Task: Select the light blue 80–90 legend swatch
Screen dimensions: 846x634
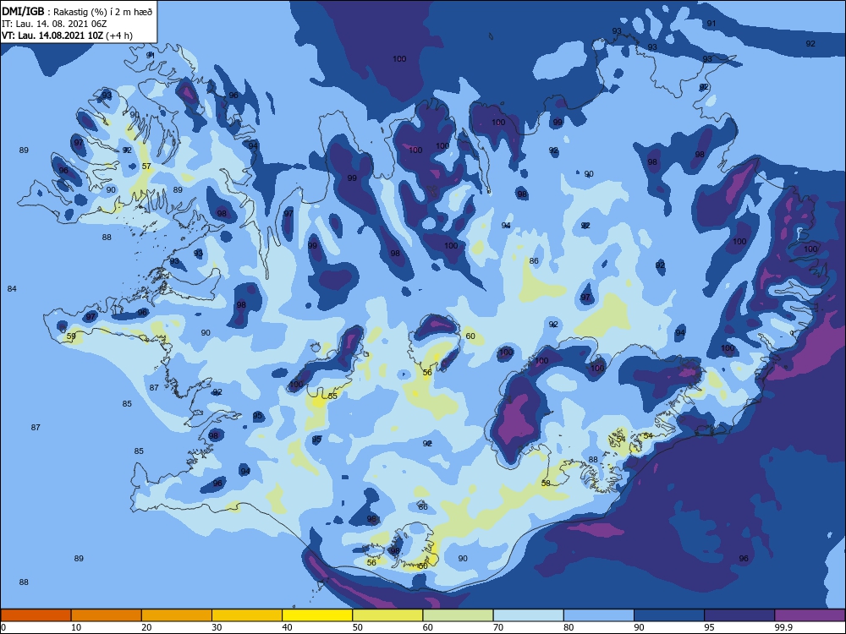Action: click(599, 615)
